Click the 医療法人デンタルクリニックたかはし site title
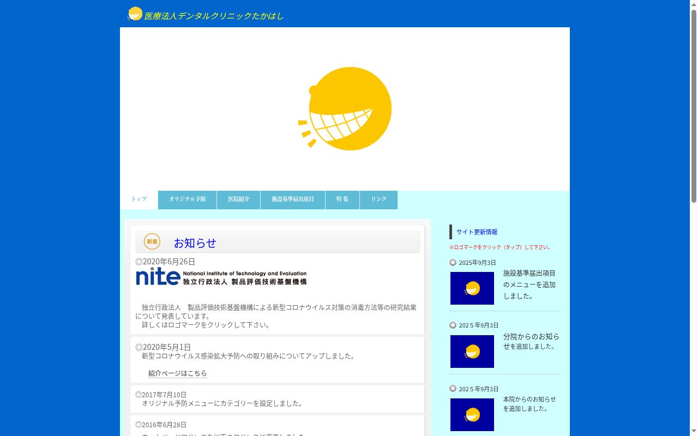Screen dimensions: 698x436 214,16
